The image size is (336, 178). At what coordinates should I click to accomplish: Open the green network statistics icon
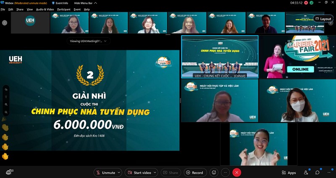coord(311,3)
